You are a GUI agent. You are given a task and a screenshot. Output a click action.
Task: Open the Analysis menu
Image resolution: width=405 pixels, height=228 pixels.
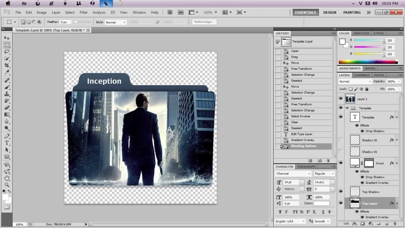99,12
